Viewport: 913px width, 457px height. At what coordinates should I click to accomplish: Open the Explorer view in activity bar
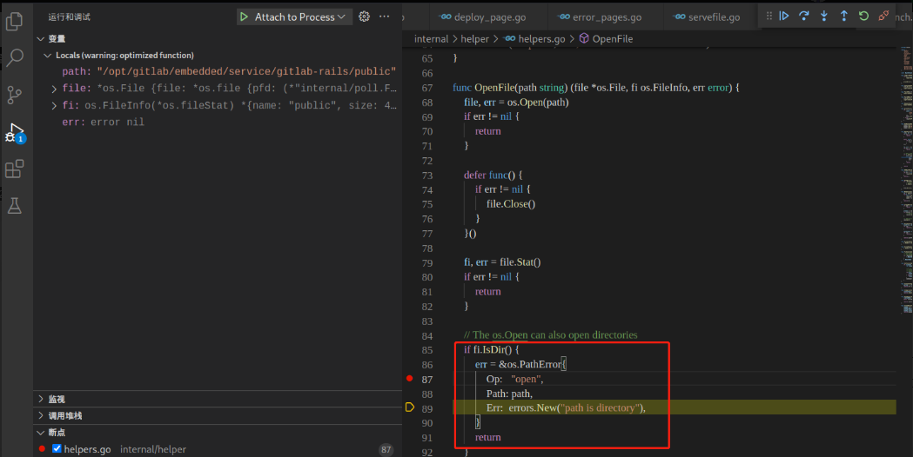pos(14,21)
